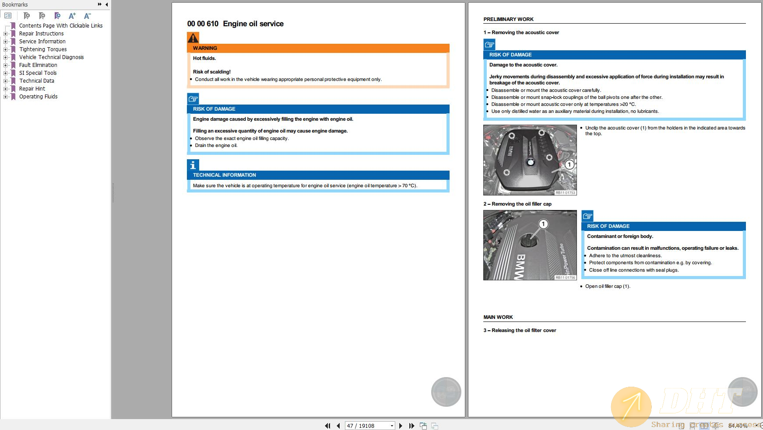Click the next view icon

[x=435, y=426]
